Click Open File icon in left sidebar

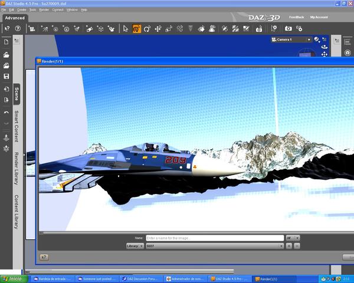(6, 55)
